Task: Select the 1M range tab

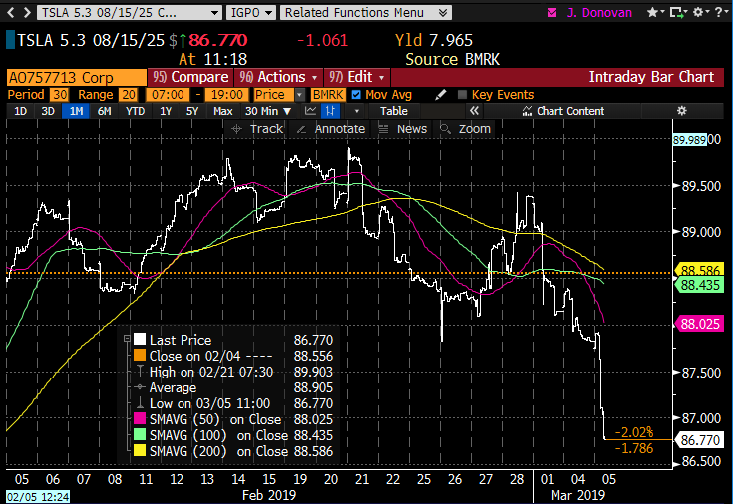Action: coord(76,111)
